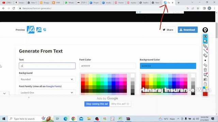Image resolution: width=218 pixels, height=122 pixels.
Task: Select the arrow cursor tool in the annotation bar
Action: click(205, 41)
